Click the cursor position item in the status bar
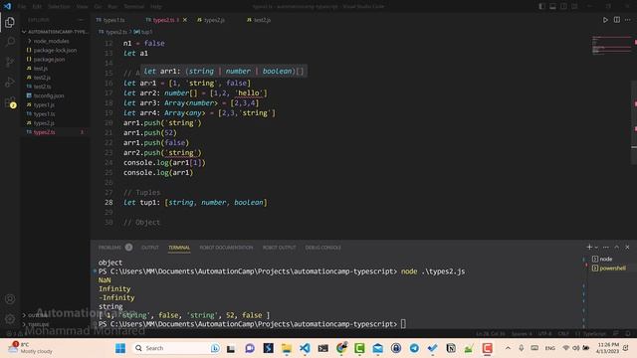 coord(491,334)
